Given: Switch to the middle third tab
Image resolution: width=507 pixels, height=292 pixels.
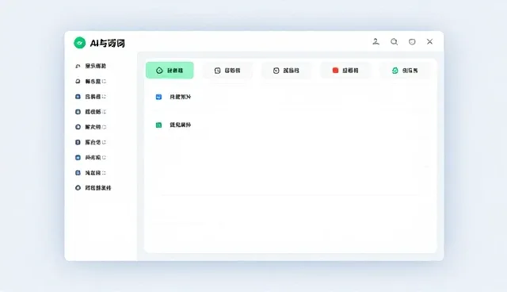Looking at the screenshot, I should click(x=286, y=71).
